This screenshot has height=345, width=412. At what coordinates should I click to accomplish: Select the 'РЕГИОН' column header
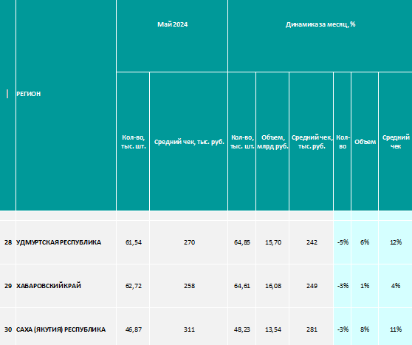[x=66, y=105]
